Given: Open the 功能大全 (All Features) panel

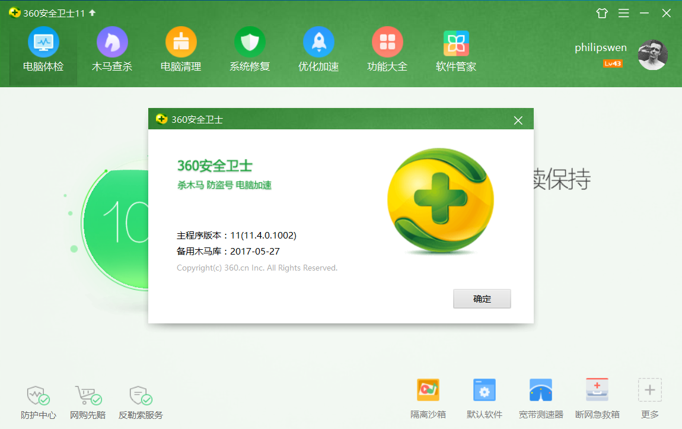Looking at the screenshot, I should point(387,49).
